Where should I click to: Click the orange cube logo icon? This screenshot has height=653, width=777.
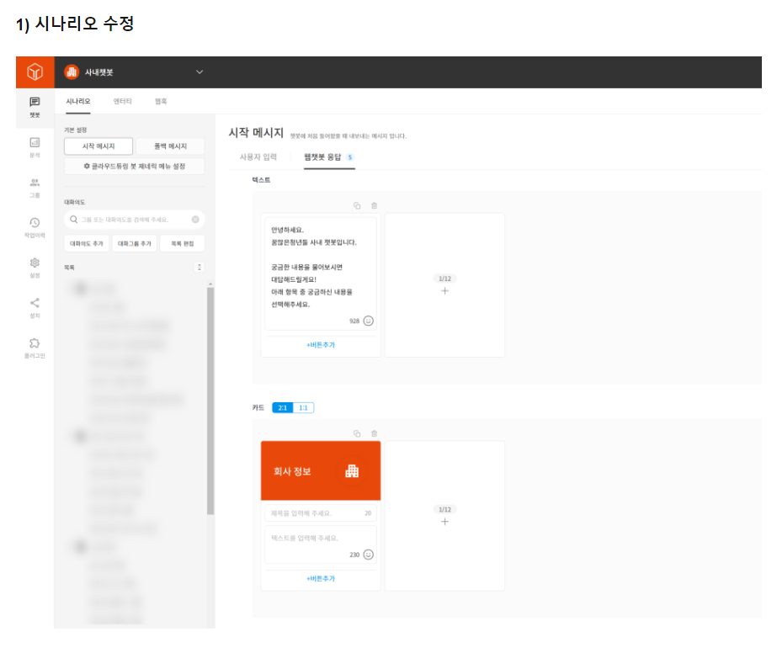coord(35,72)
